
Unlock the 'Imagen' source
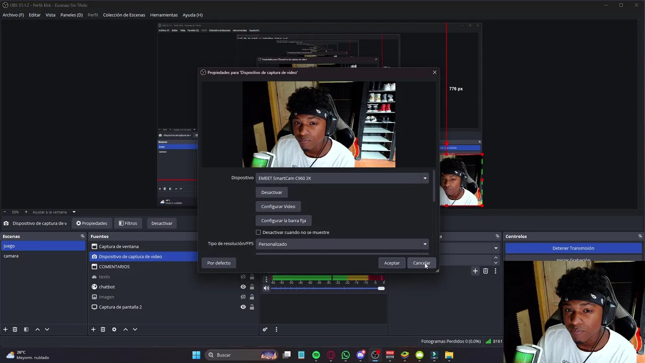pos(252,297)
